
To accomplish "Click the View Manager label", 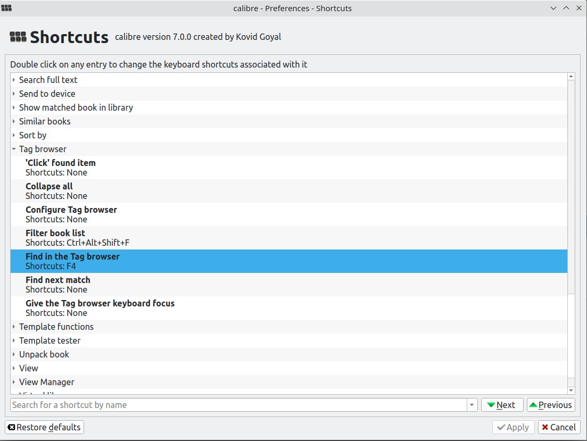I will pos(47,382).
